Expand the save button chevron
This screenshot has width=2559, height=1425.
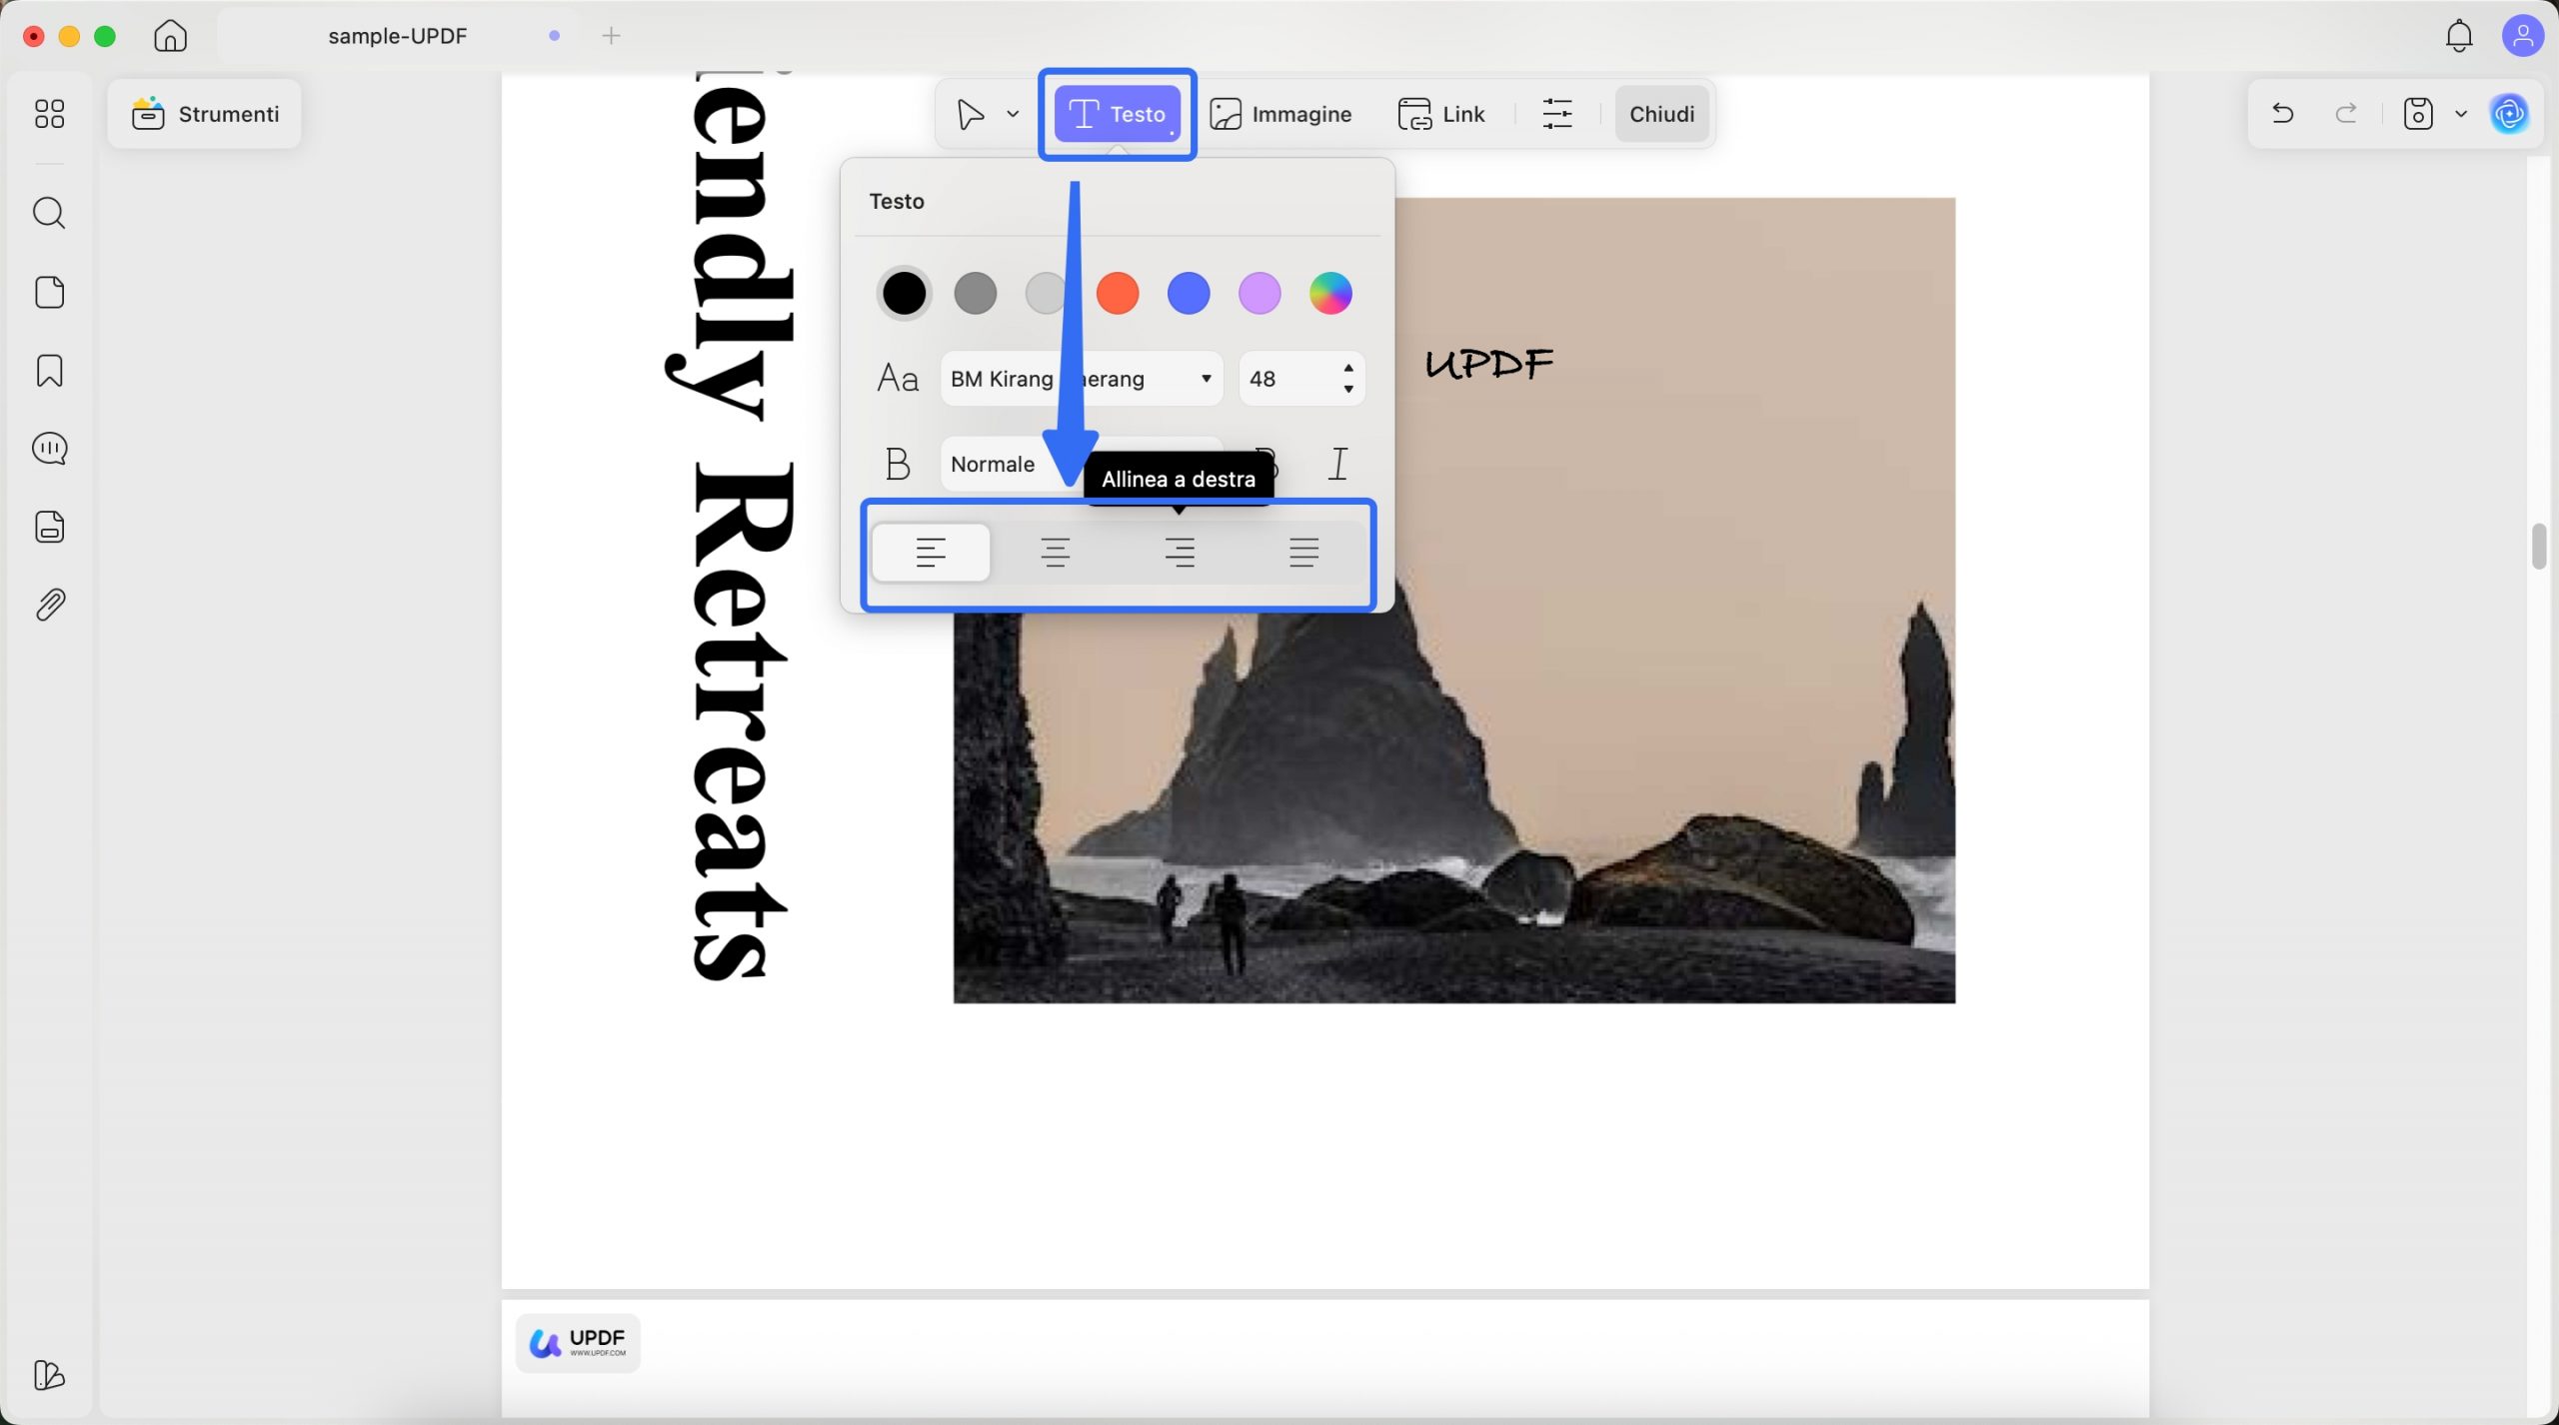pos(2460,113)
